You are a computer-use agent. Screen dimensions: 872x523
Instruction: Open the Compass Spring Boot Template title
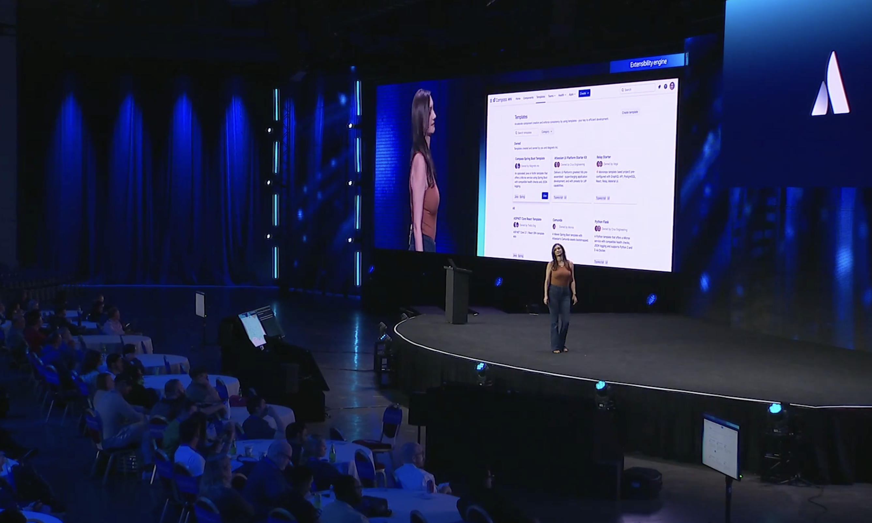point(530,159)
